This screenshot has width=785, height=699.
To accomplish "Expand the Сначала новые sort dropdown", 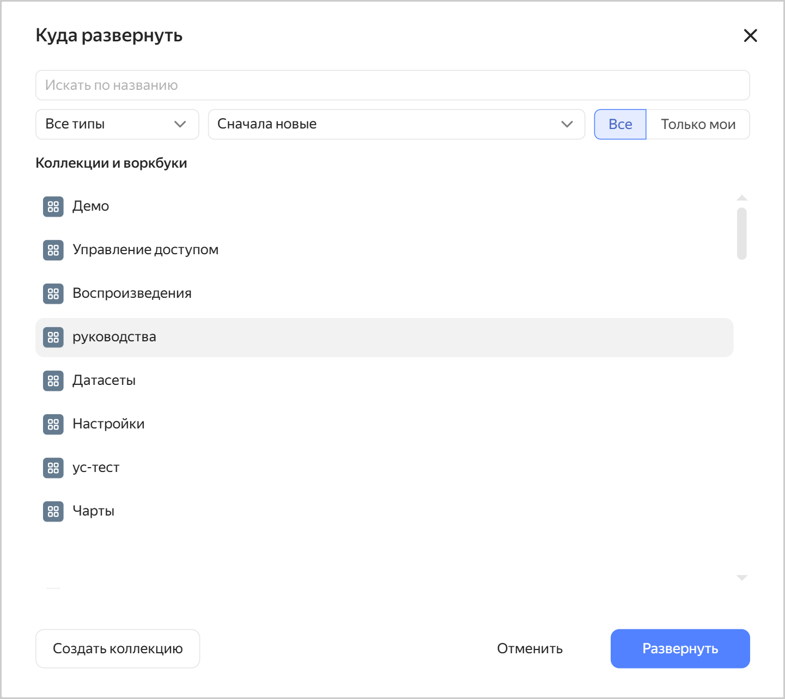I will pyautogui.click(x=396, y=124).
